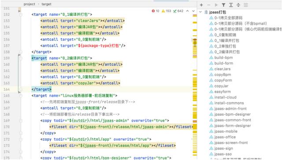This screenshot has height=160, width=282.
Task: Expand all nodes in Ant panel
Action: tap(231, 5)
